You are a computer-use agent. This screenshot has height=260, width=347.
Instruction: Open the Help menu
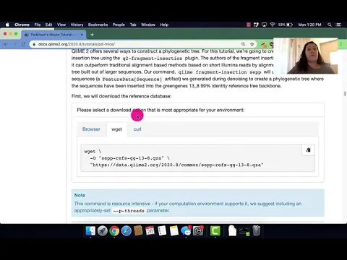(164, 25)
